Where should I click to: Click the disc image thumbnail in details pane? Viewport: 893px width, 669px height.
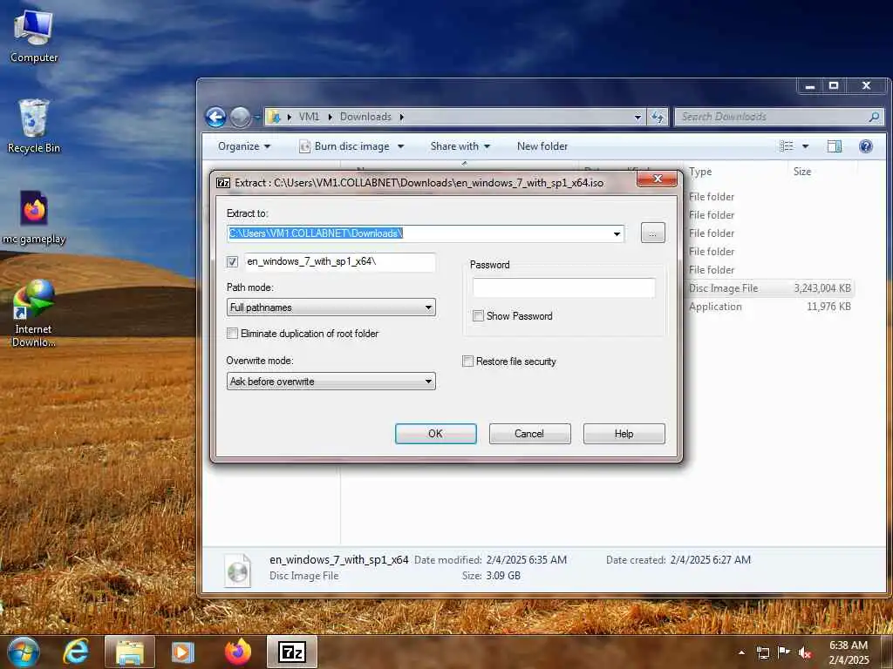pos(237,570)
